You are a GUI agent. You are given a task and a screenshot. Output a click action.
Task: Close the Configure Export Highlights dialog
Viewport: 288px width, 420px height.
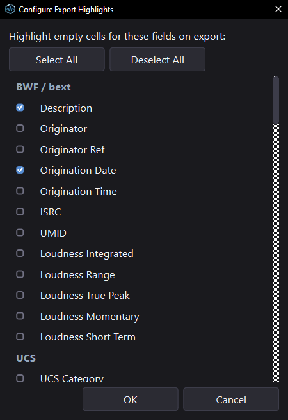click(x=278, y=9)
